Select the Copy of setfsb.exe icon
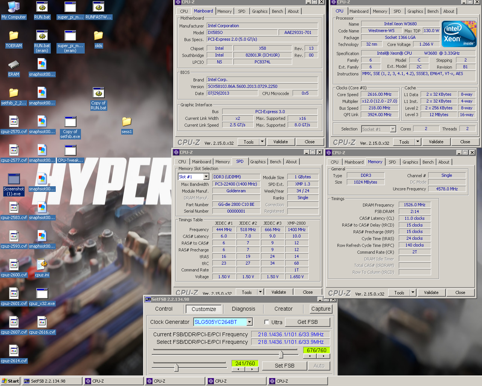The width and height of the screenshot is (482, 386). coord(70,127)
